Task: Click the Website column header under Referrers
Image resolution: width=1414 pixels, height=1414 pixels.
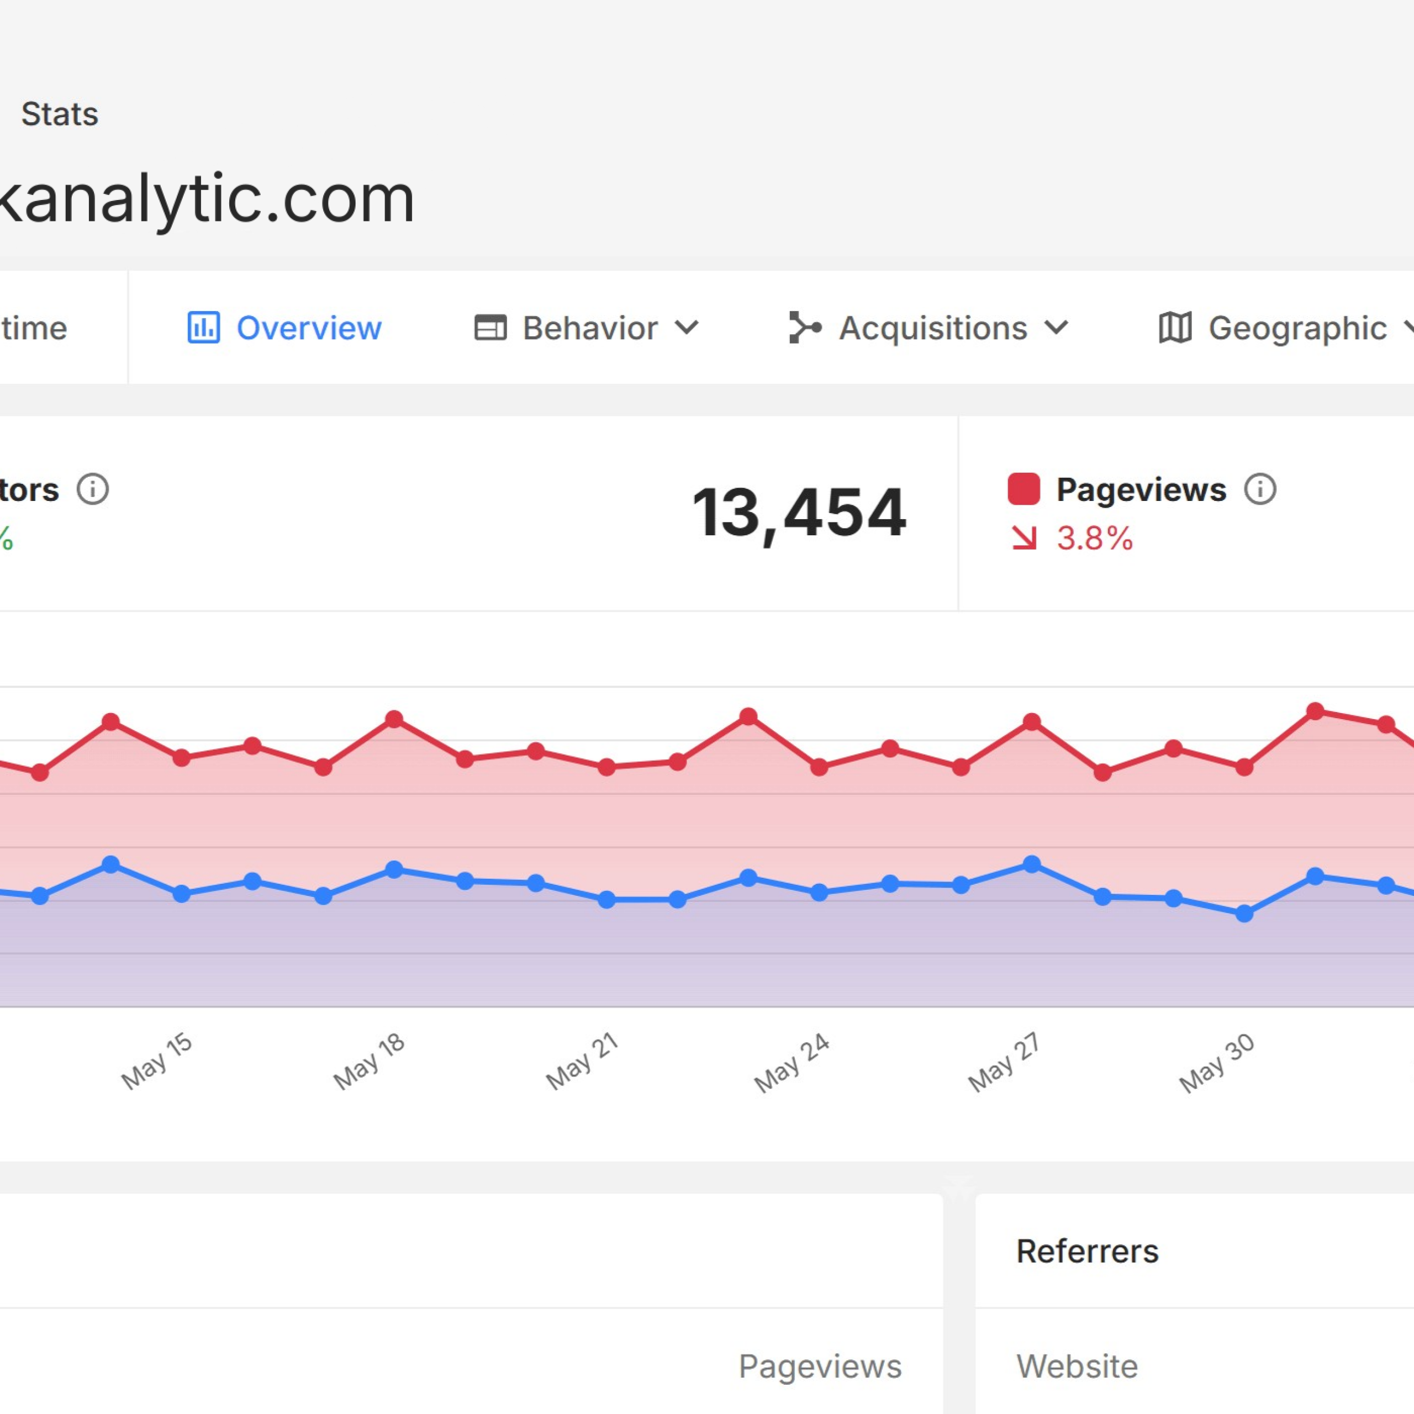Action: pyautogui.click(x=1077, y=1366)
